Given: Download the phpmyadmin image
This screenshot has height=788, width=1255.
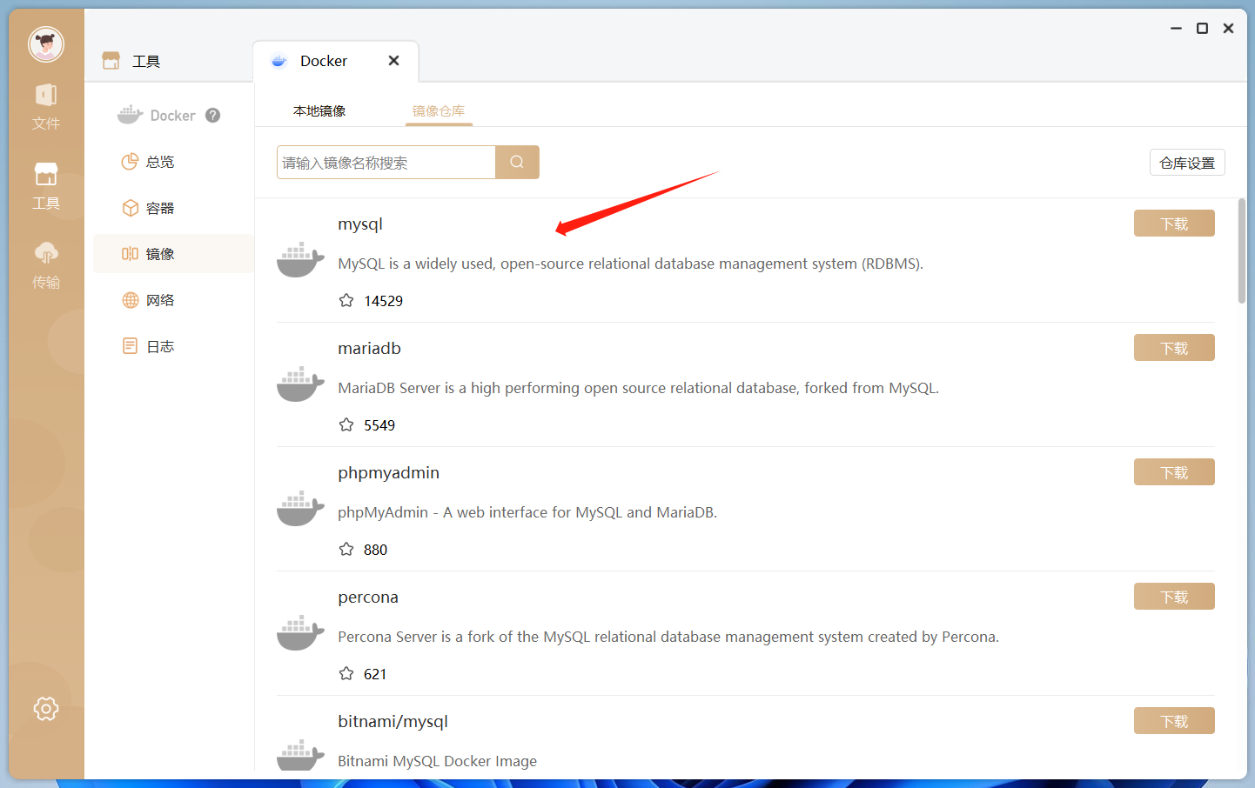Looking at the screenshot, I should tap(1174, 472).
